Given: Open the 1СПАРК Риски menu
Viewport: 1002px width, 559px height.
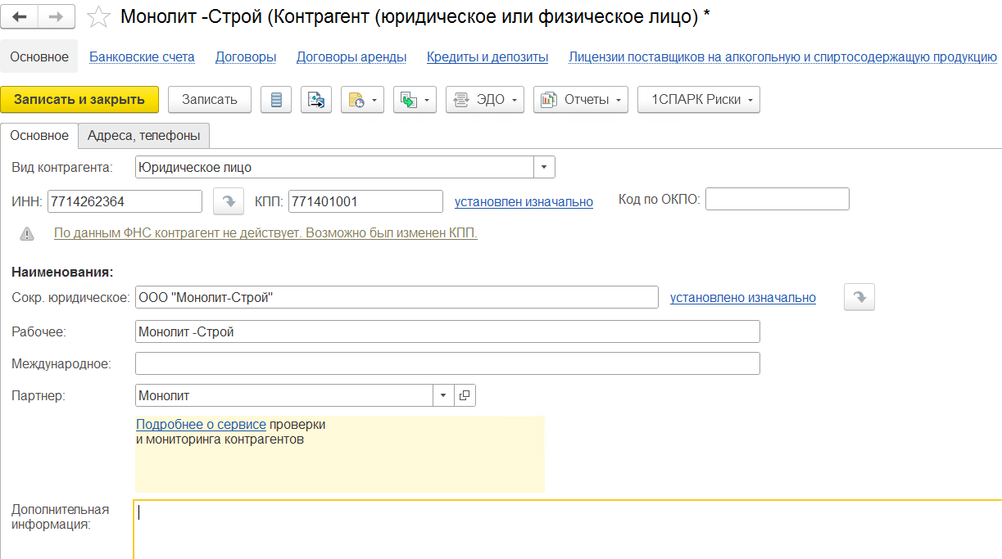Looking at the screenshot, I should tap(698, 100).
